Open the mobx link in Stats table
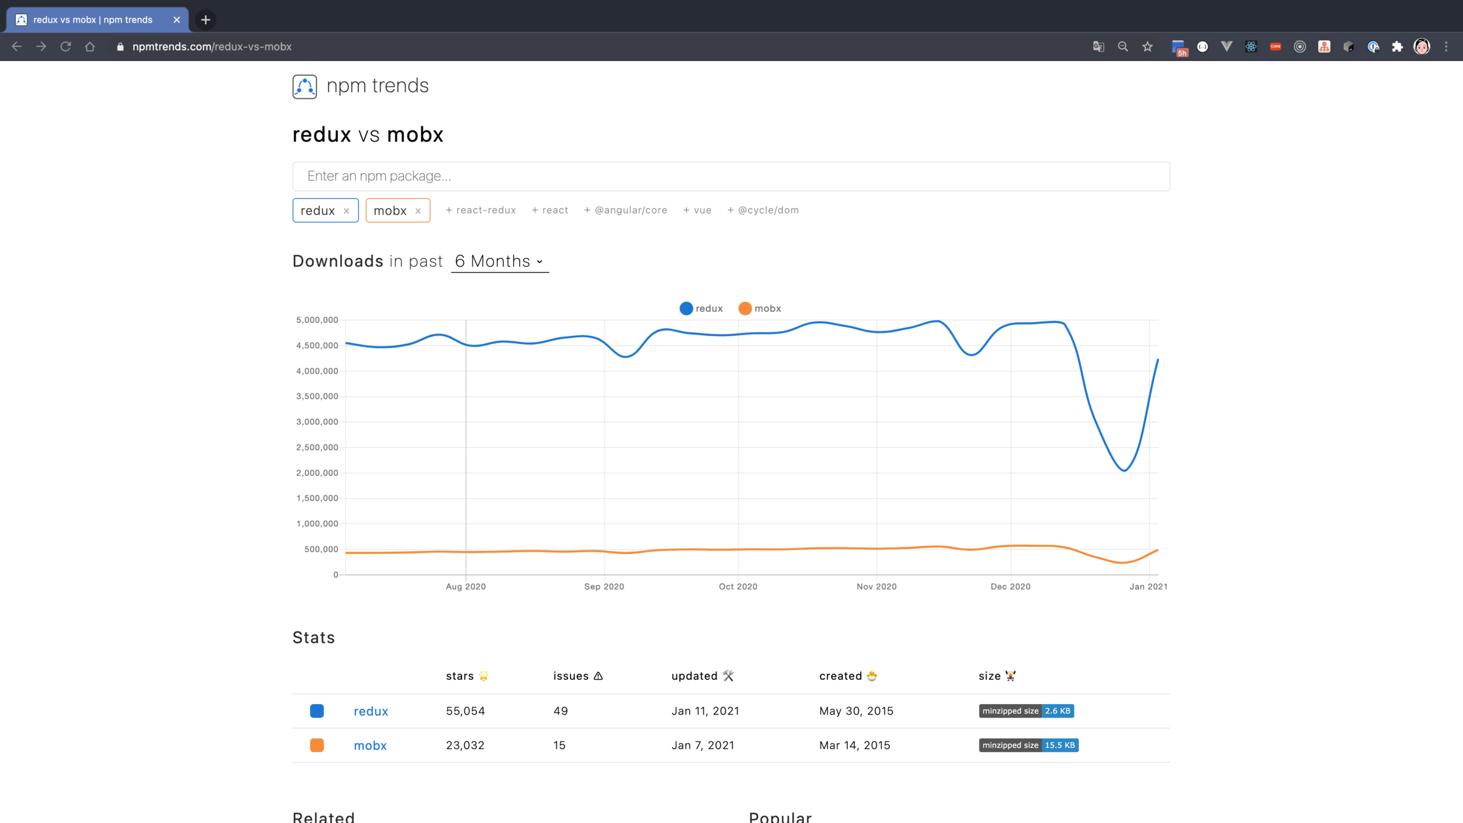This screenshot has height=823, width=1463. pos(370,745)
